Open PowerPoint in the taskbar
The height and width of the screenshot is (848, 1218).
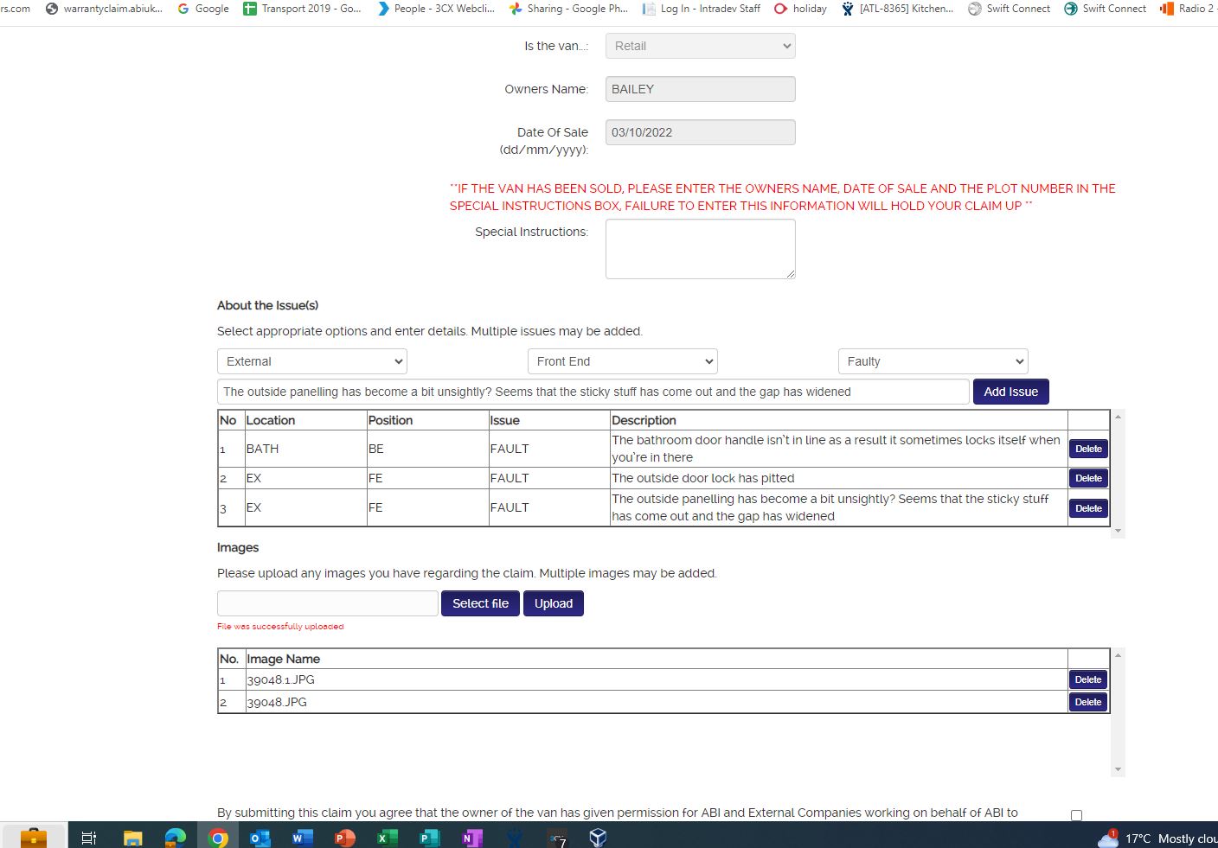[344, 837]
